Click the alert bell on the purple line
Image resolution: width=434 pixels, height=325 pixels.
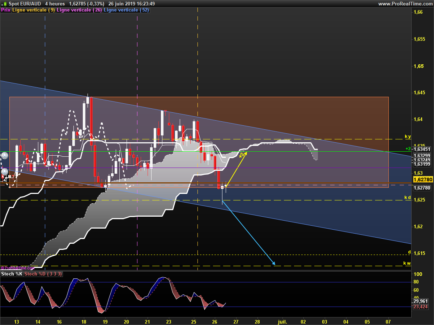[5, 172]
